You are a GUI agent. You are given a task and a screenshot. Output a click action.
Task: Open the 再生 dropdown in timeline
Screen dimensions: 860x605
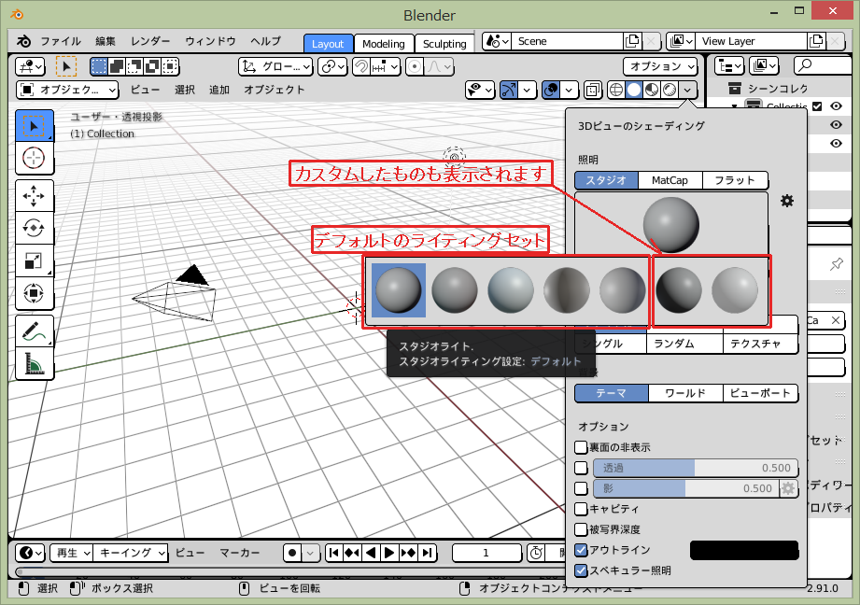click(71, 553)
